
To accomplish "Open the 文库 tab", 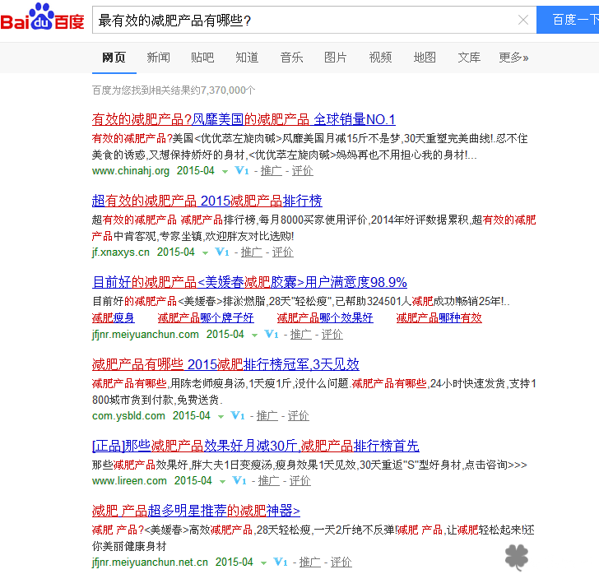I will tap(469, 58).
